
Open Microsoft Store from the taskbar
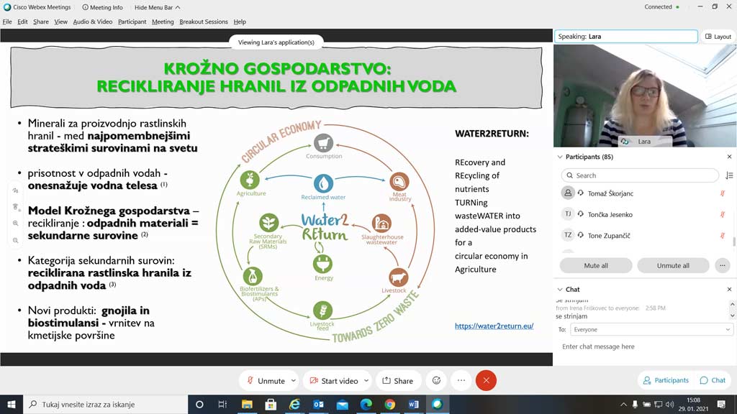(271, 404)
